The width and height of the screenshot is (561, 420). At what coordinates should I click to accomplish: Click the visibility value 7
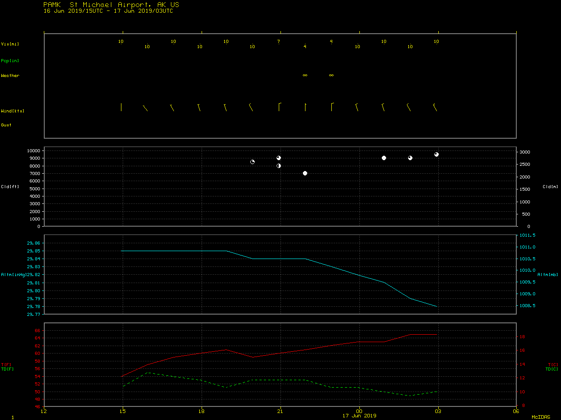(x=279, y=42)
